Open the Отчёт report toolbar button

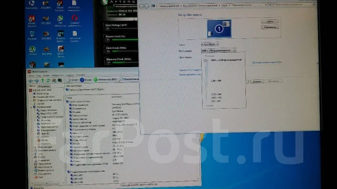73,80
